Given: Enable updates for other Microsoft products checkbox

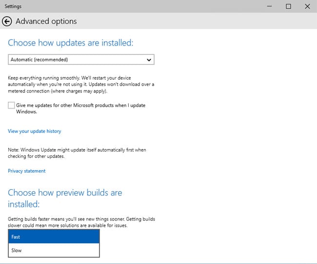Looking at the screenshot, I should coord(11,106).
